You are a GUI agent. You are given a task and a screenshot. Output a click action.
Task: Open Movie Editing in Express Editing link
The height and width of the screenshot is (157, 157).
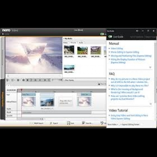[x=125, y=52]
